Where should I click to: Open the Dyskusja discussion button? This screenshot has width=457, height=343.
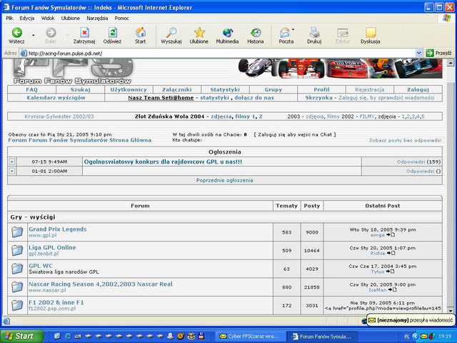click(371, 36)
